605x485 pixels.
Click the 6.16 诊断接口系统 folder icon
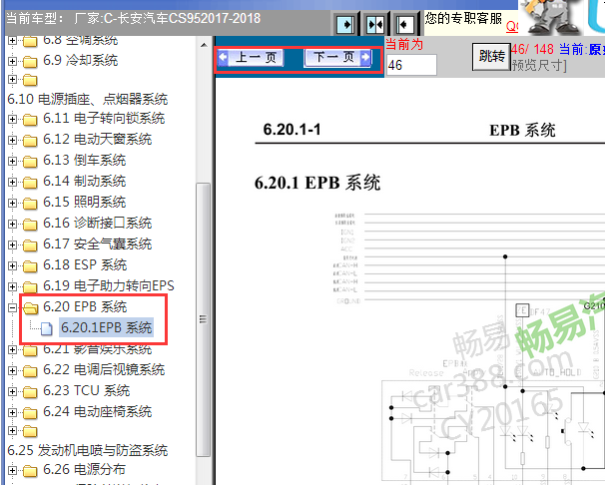[30, 224]
